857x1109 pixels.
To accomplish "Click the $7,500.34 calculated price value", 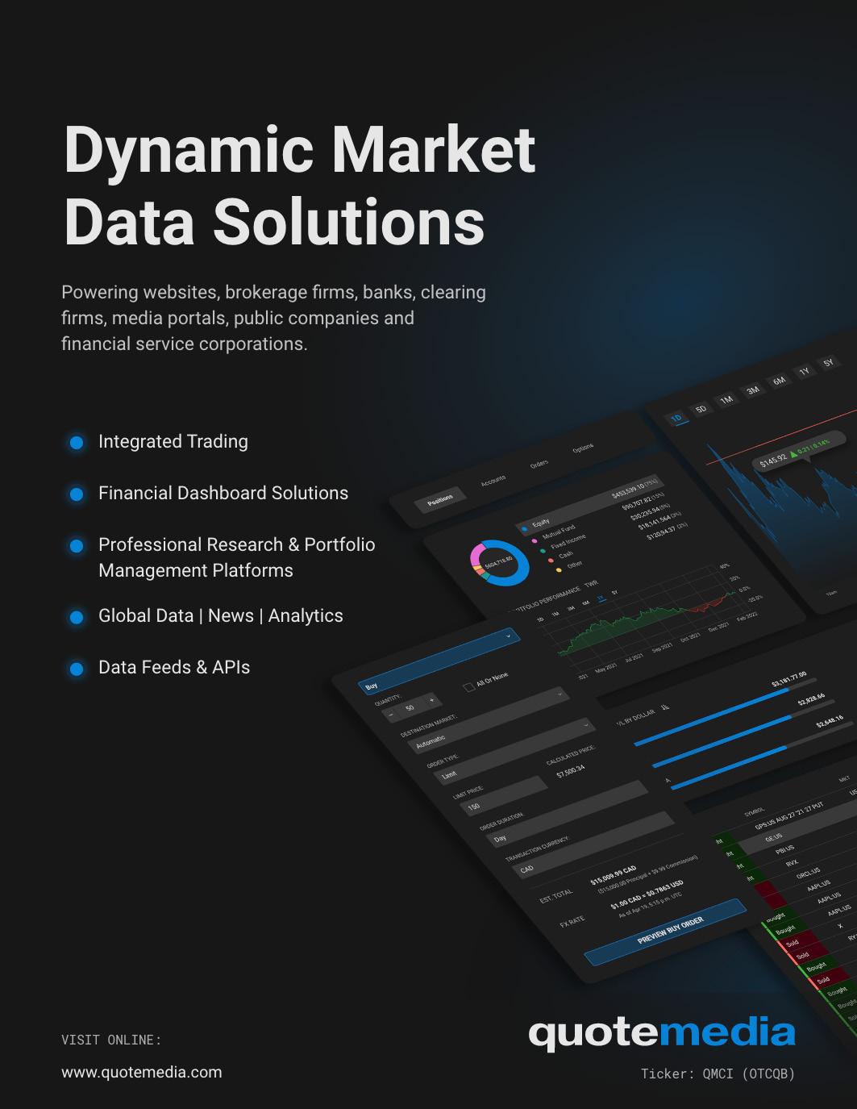I will pos(571,771).
